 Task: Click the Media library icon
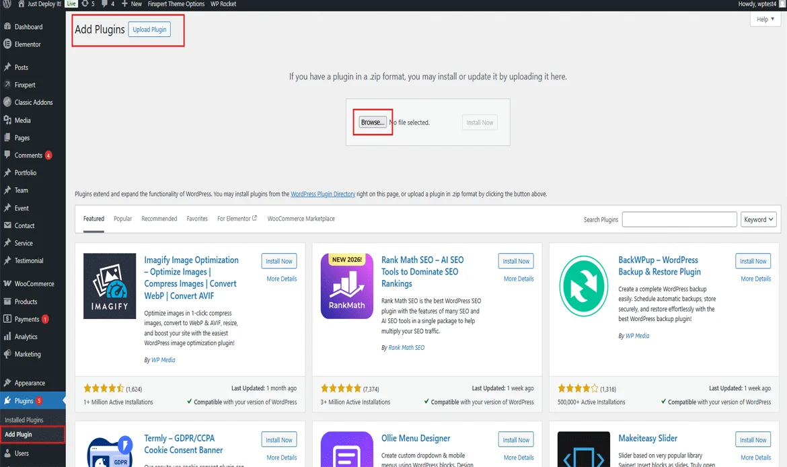7,120
